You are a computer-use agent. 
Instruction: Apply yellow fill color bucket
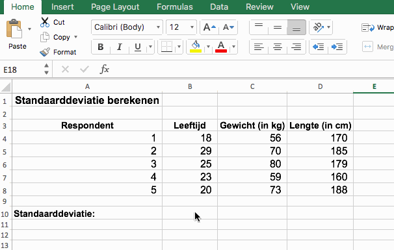point(196,47)
